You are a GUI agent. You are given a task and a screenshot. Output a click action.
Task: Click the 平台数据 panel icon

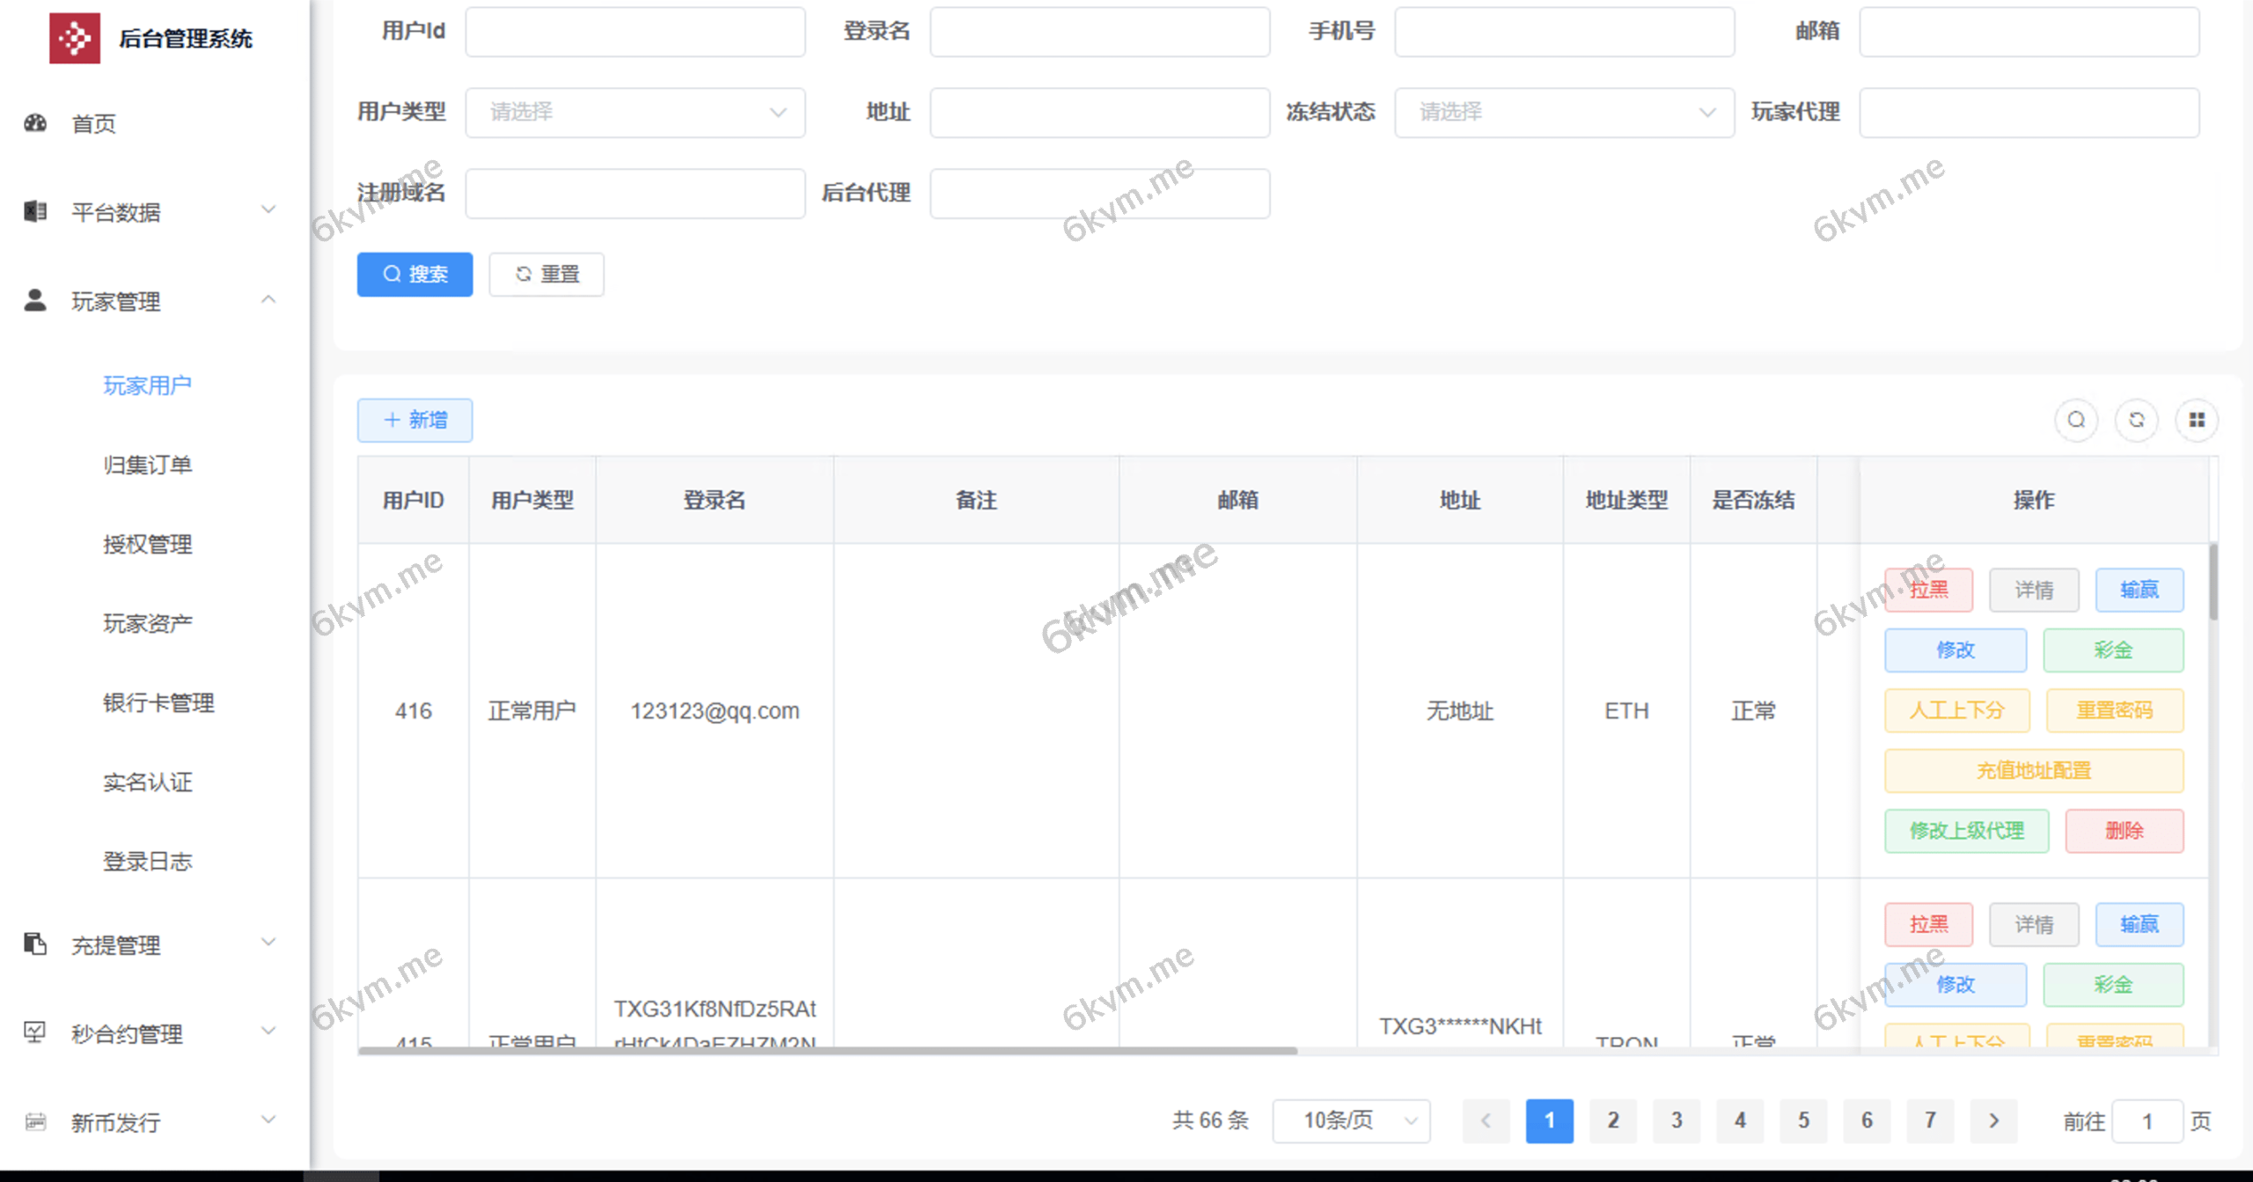[x=34, y=211]
